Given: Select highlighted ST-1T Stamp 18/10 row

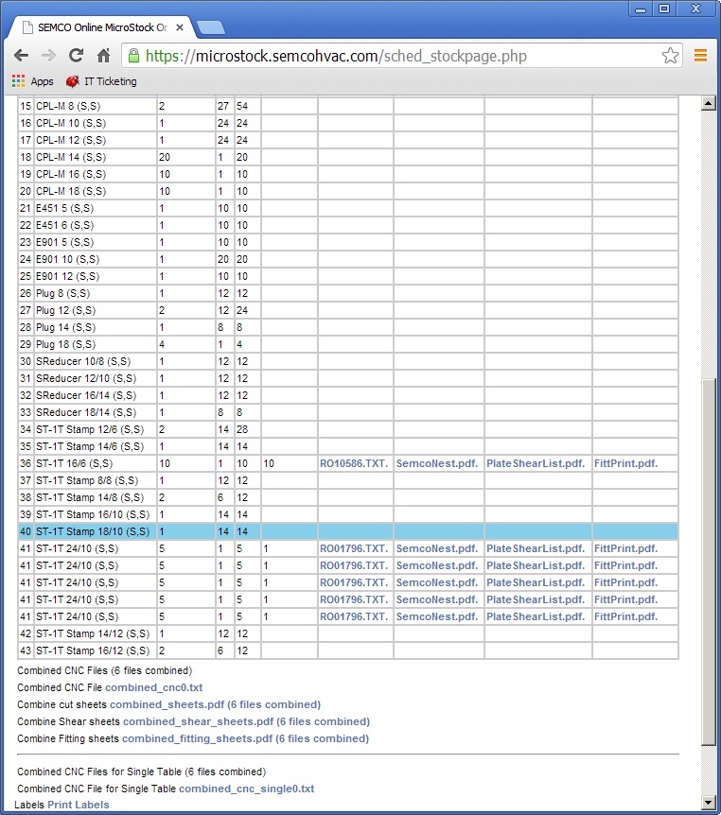Looking at the screenshot, I should [x=92, y=531].
